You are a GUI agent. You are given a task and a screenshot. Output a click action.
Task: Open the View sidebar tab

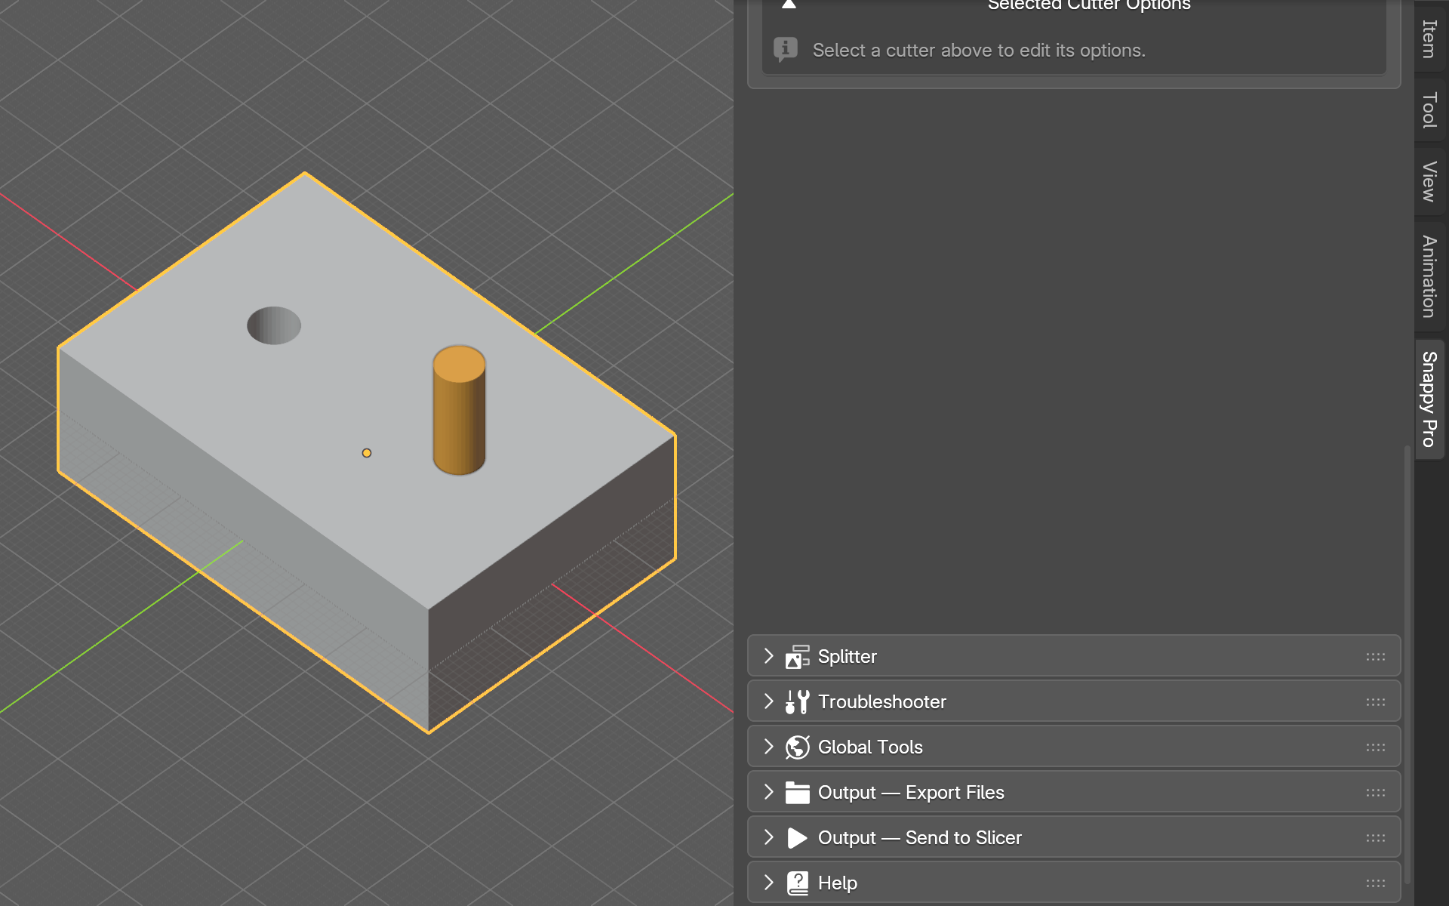[1429, 181]
